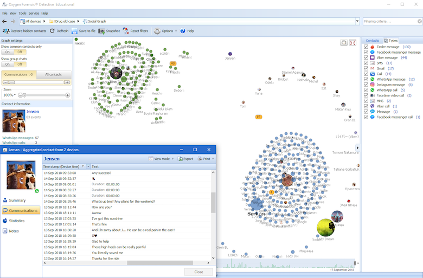
Task: Click the iMessage type icon
Action: coord(372,111)
